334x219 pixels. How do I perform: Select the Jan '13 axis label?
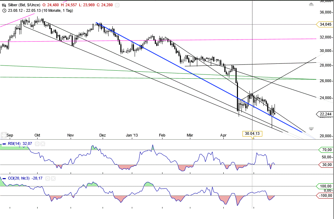132,135
